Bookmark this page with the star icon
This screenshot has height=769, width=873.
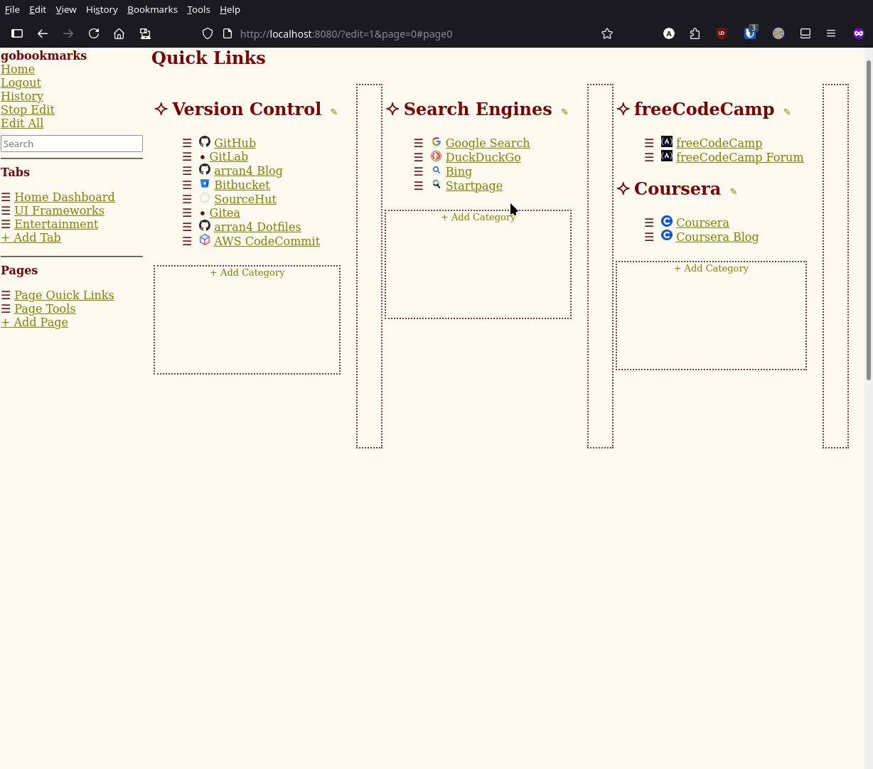click(x=607, y=33)
